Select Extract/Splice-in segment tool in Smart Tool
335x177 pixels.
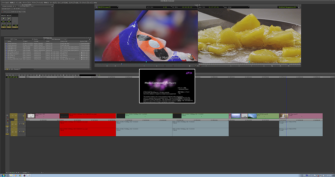coord(8,119)
